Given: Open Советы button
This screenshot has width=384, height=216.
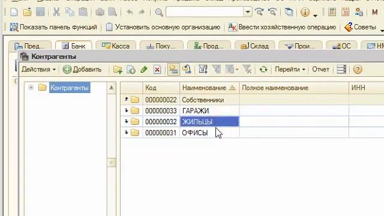Looking at the screenshot, I should (360, 27).
